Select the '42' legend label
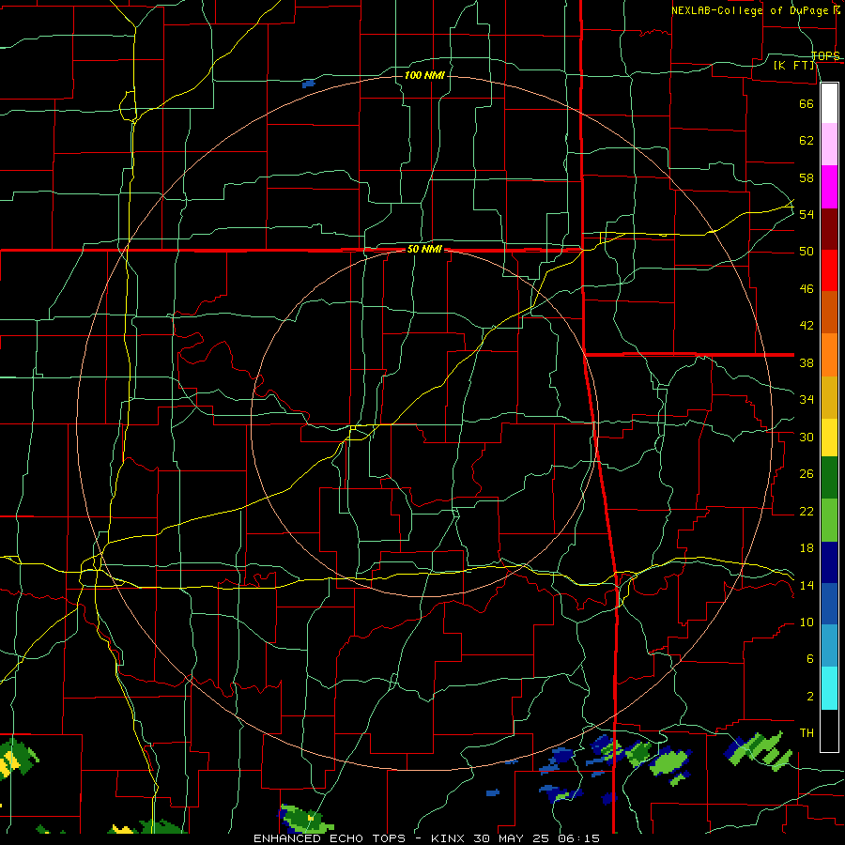 click(x=807, y=325)
